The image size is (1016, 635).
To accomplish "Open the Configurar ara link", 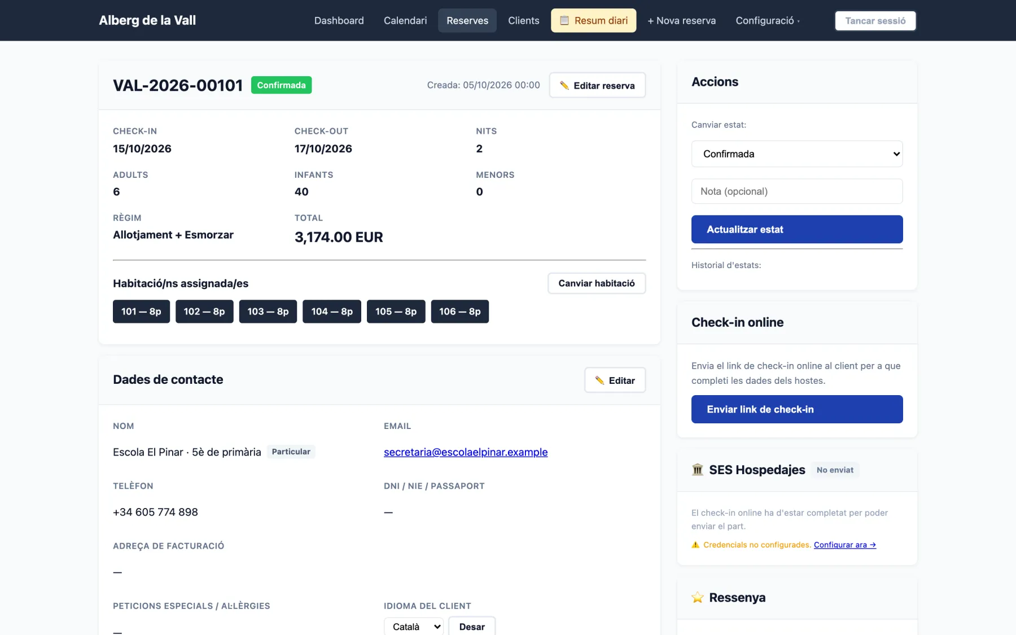I will coord(844,545).
